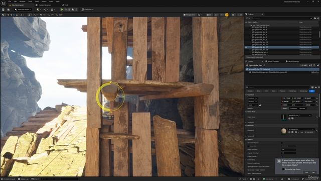Open the Static Mesh asset dropdown
321x181 pixels.
pos(300,116)
